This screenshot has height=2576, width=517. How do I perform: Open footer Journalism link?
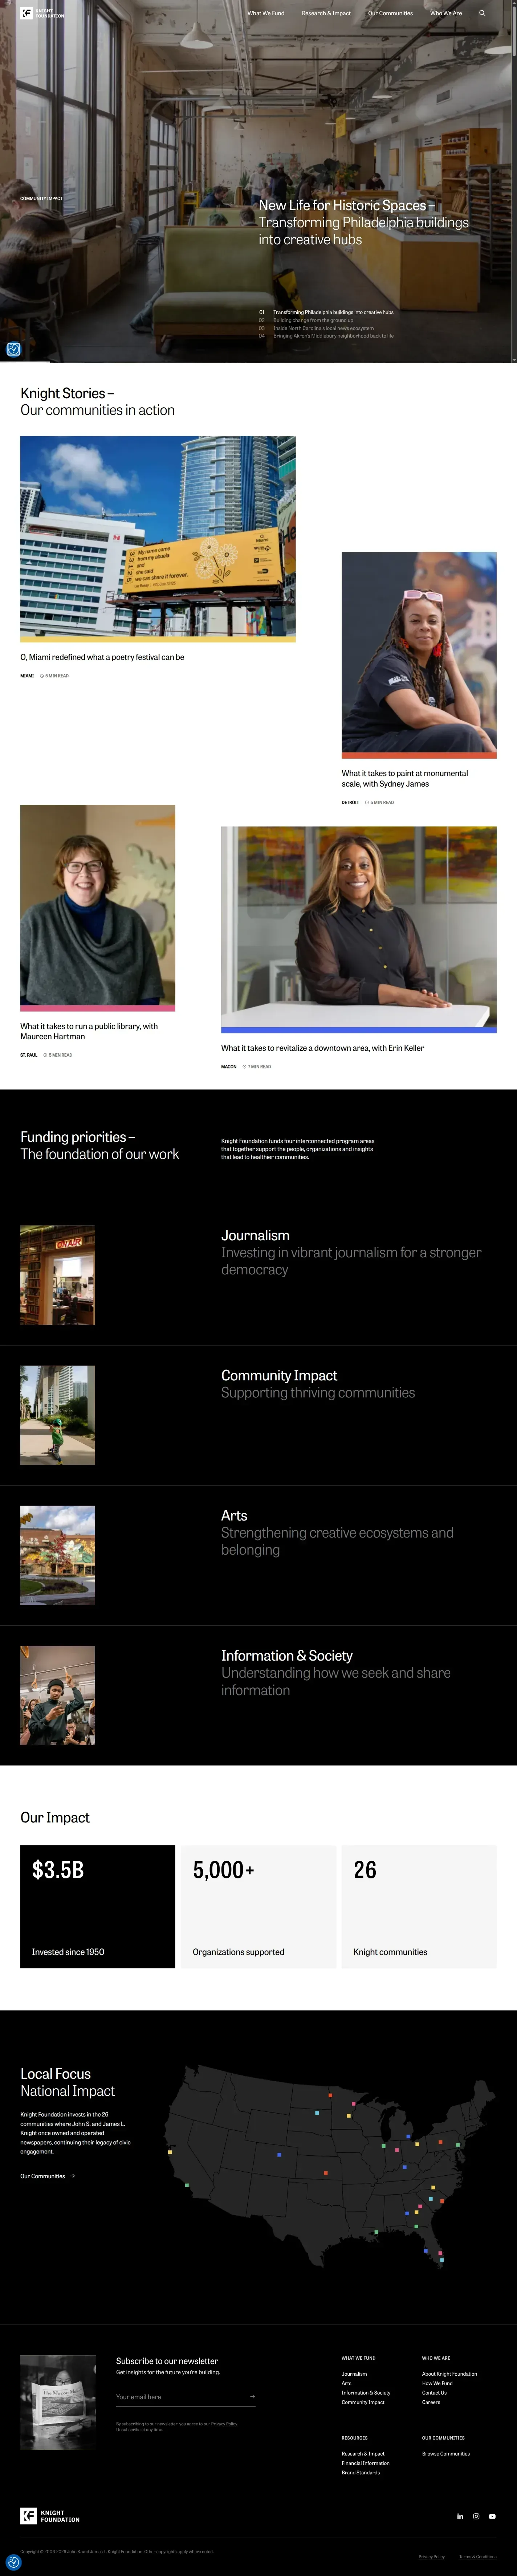coord(354,2374)
